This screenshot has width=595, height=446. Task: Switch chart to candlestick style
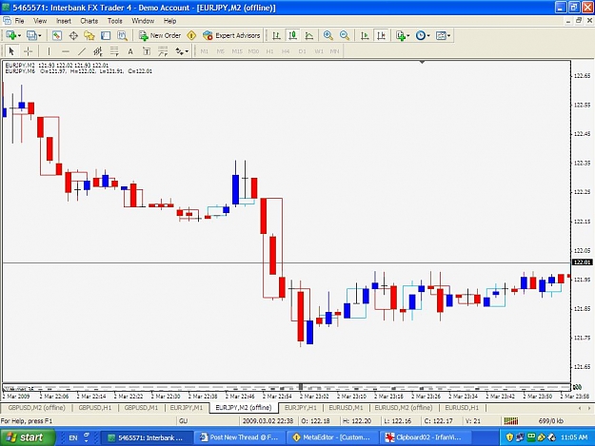coord(292,35)
